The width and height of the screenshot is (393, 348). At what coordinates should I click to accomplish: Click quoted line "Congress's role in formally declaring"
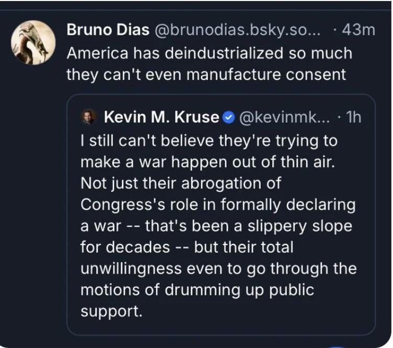click(x=218, y=205)
